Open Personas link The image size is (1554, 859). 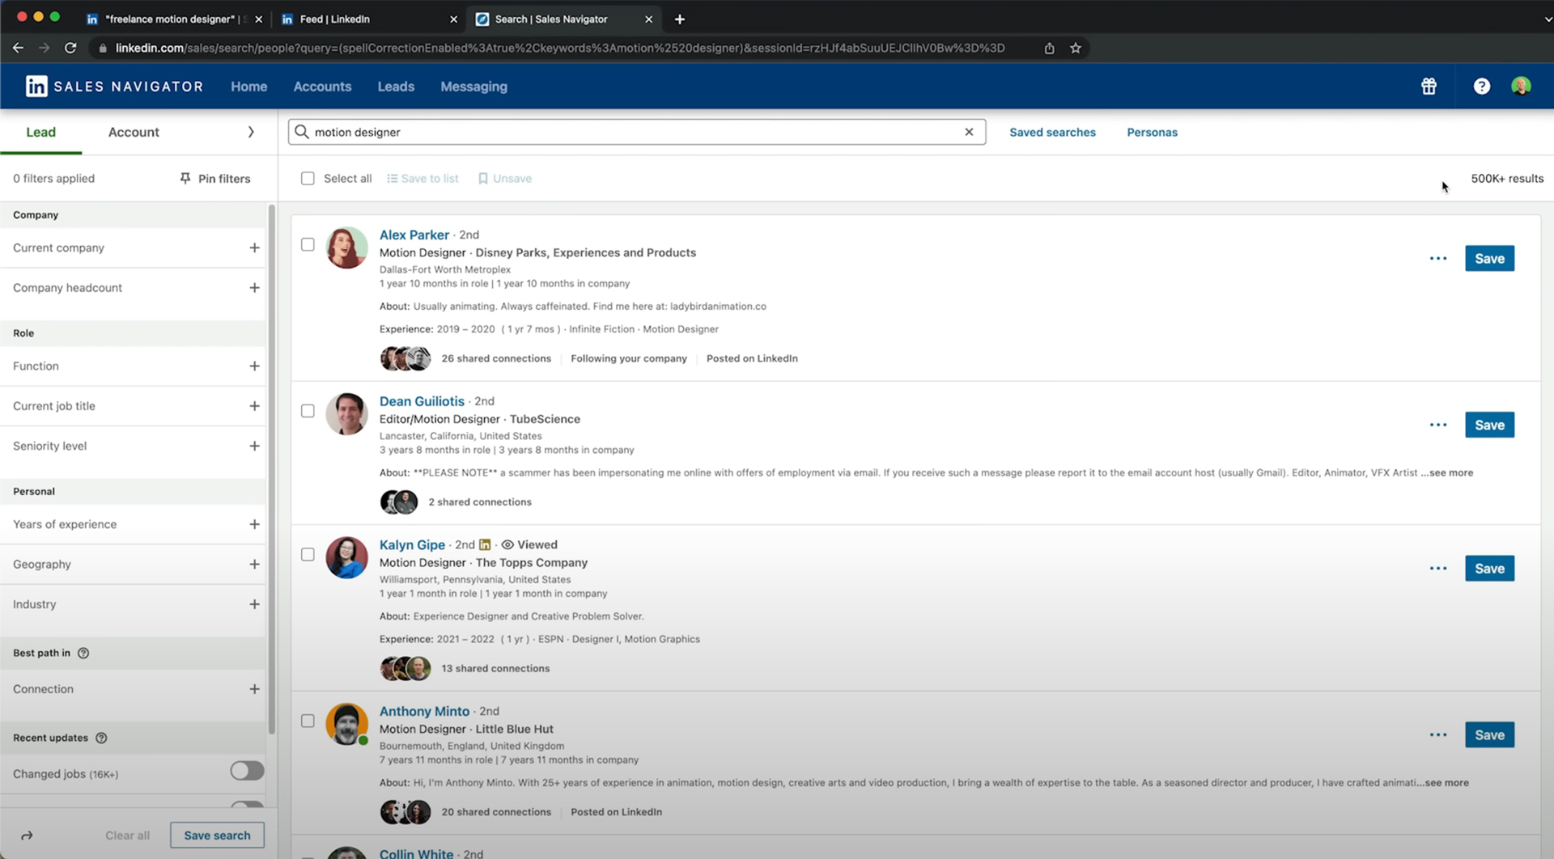pos(1152,133)
